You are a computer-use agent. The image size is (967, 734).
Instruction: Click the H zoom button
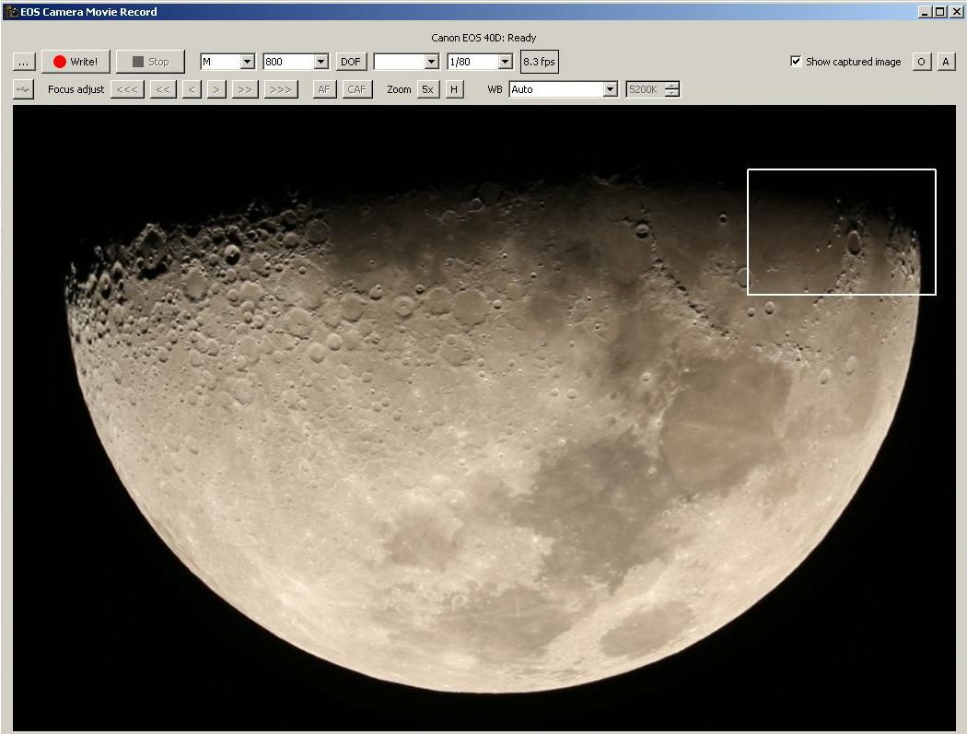click(454, 89)
